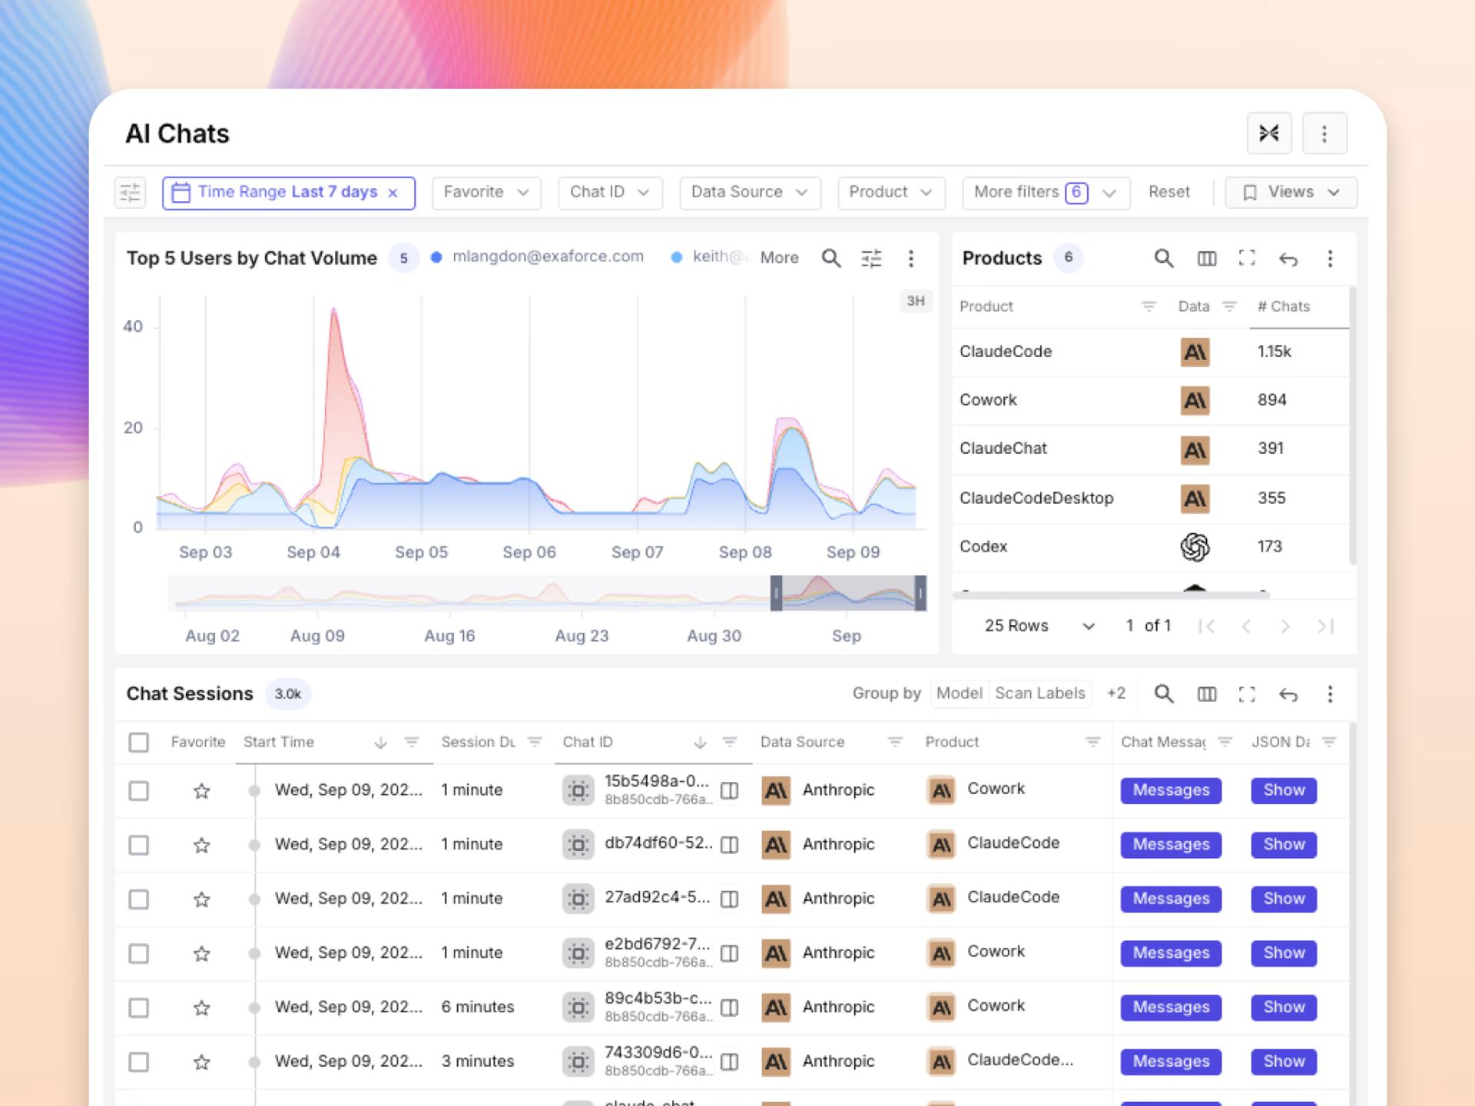Open the Product filter dropdown

pos(891,193)
